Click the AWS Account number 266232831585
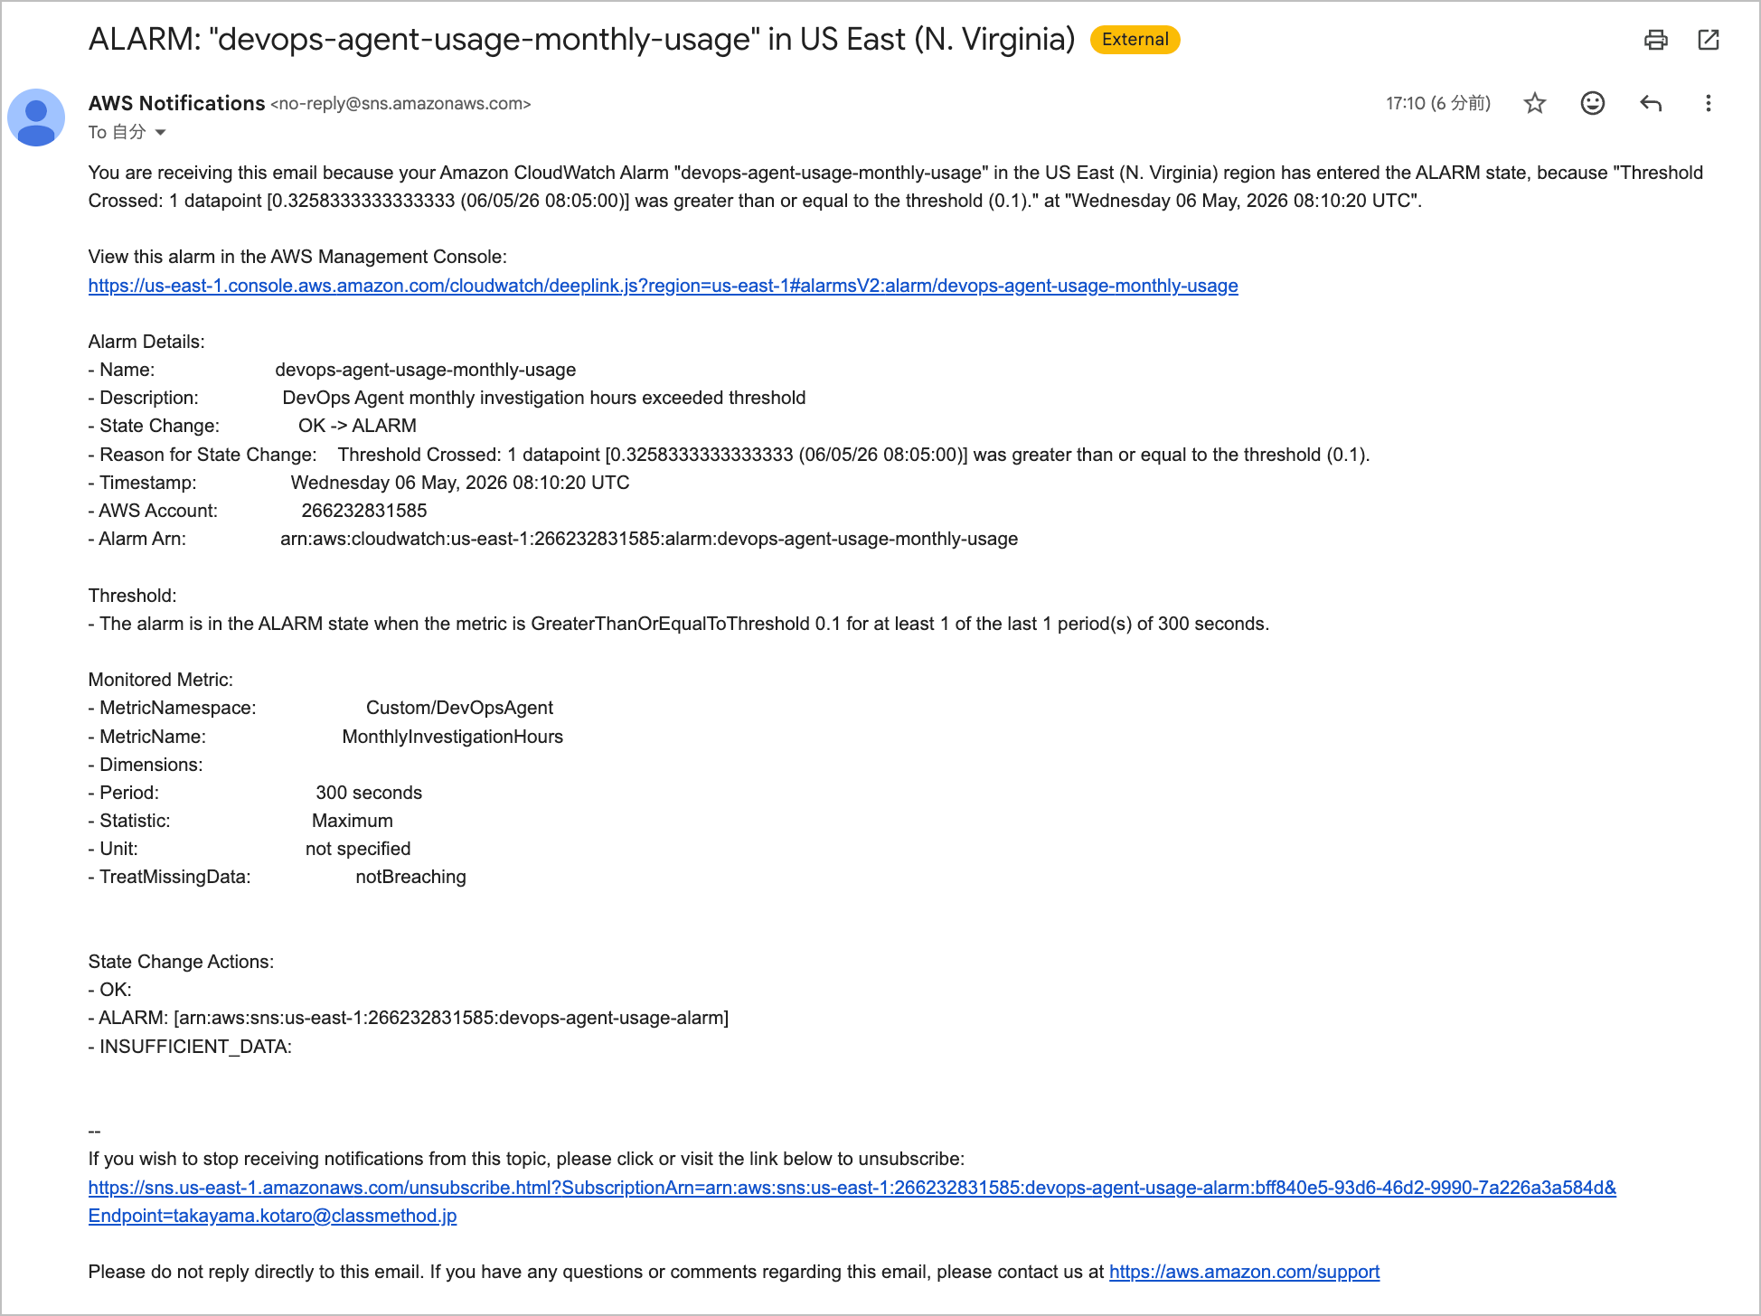This screenshot has height=1316, width=1761. click(x=364, y=511)
